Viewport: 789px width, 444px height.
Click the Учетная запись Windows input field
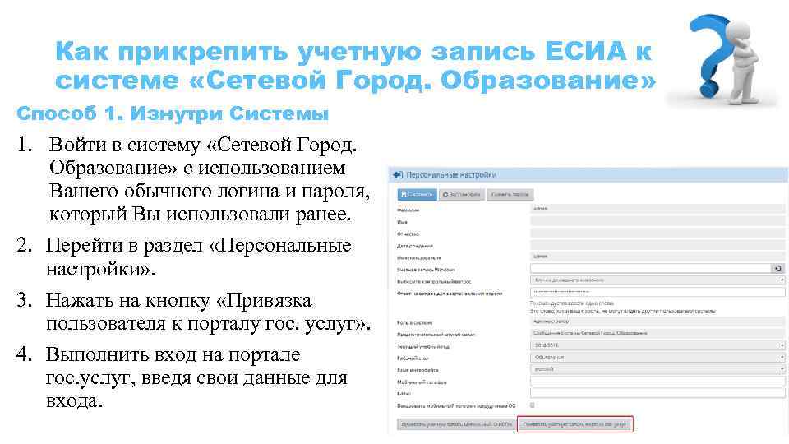pyautogui.click(x=650, y=268)
